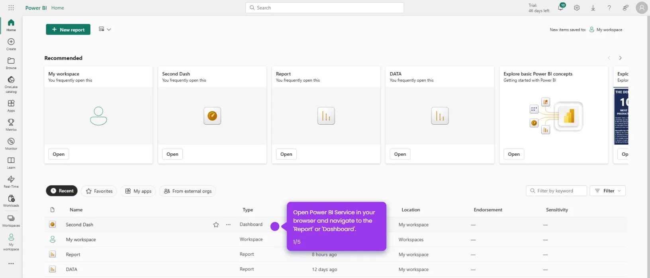Viewport: 650px width, 278px height.
Task: Go to Home in the sidebar
Action: click(x=11, y=25)
